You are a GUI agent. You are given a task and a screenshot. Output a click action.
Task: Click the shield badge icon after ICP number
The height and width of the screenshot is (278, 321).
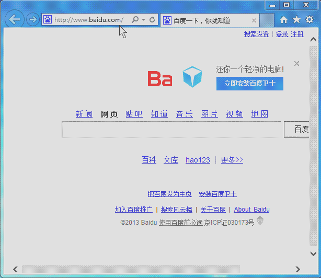(x=260, y=221)
